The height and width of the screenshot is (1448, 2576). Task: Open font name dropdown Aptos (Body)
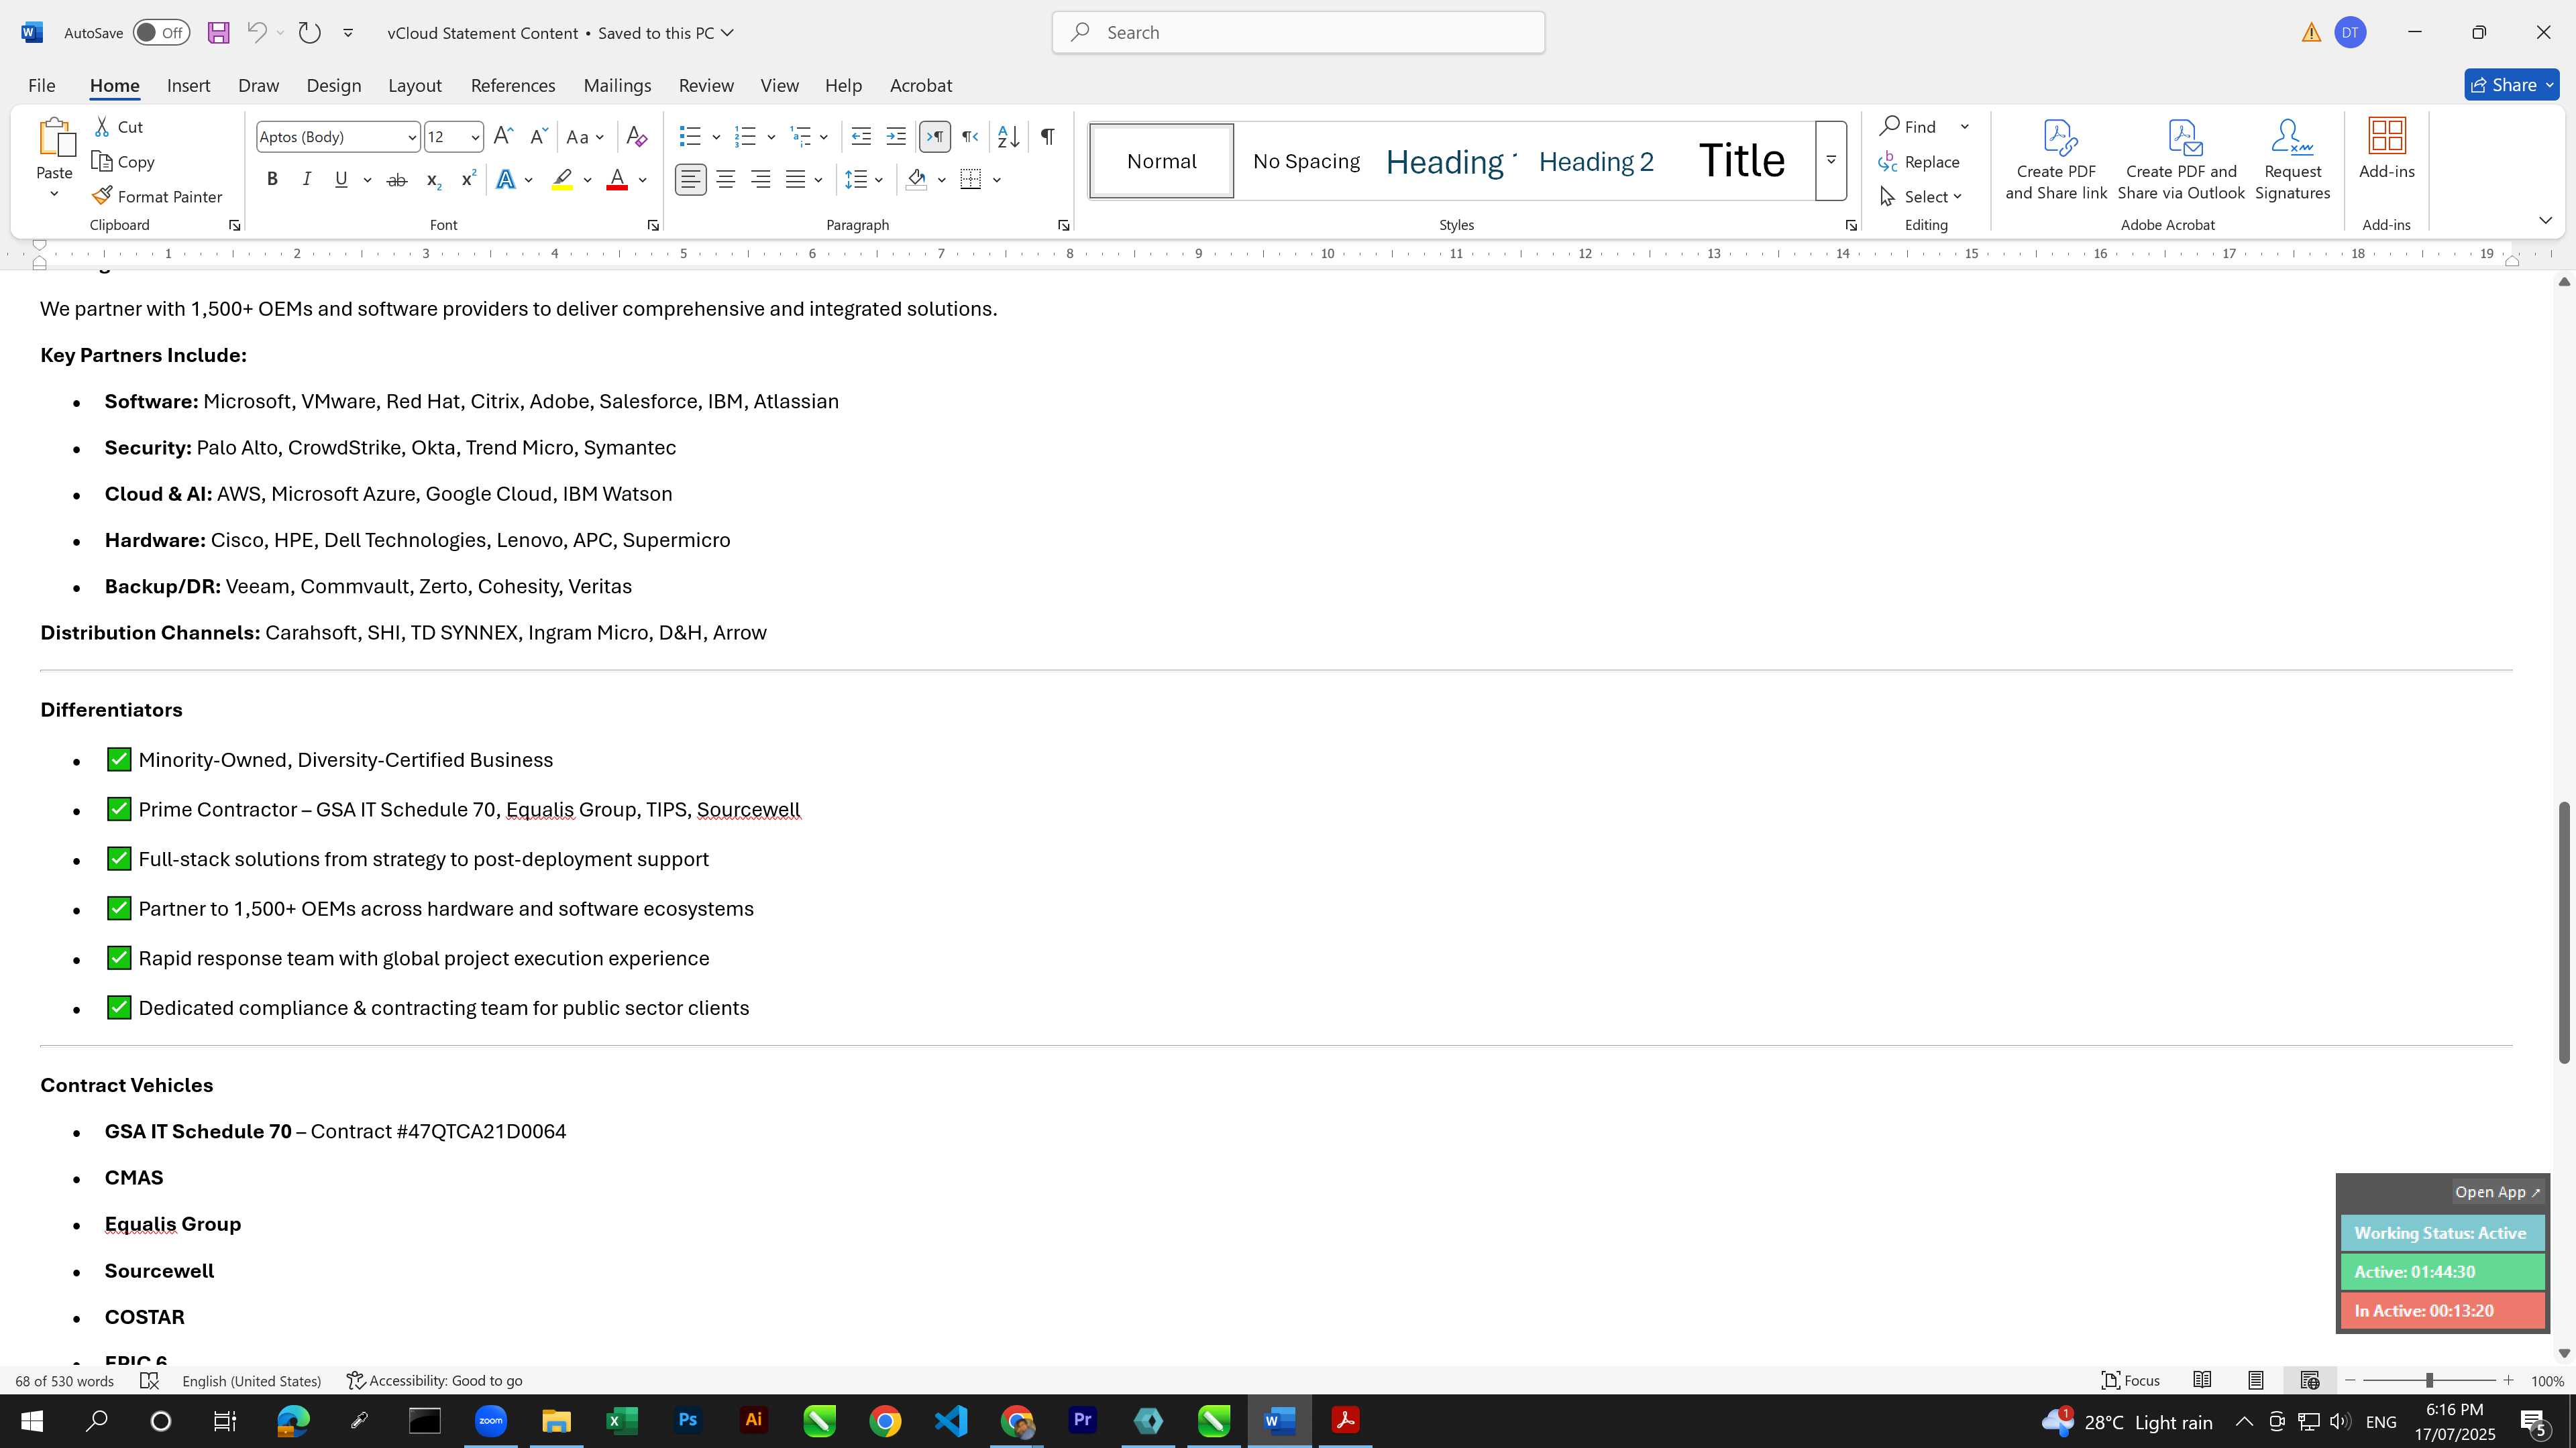coord(412,137)
